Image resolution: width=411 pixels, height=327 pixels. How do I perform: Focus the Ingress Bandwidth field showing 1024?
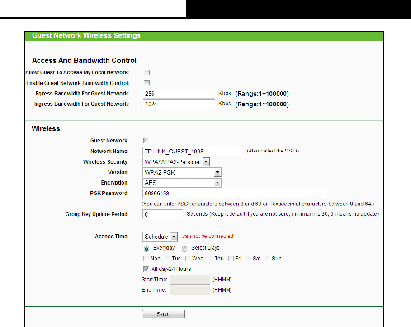[x=179, y=104]
